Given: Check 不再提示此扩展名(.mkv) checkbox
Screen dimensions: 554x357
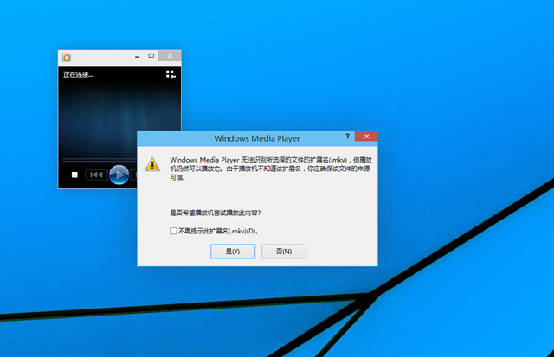Looking at the screenshot, I should coord(173,231).
